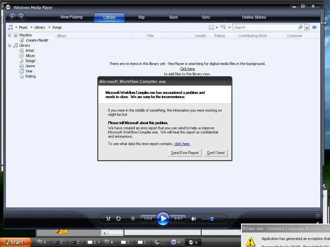Expand the Library breadcrumb arrow
330x247 pixels.
(32, 27)
